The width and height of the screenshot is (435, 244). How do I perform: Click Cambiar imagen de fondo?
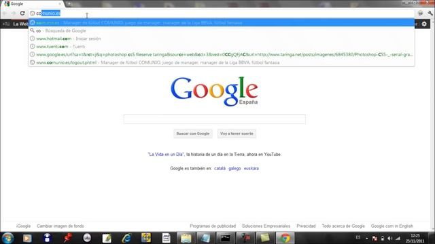60,226
